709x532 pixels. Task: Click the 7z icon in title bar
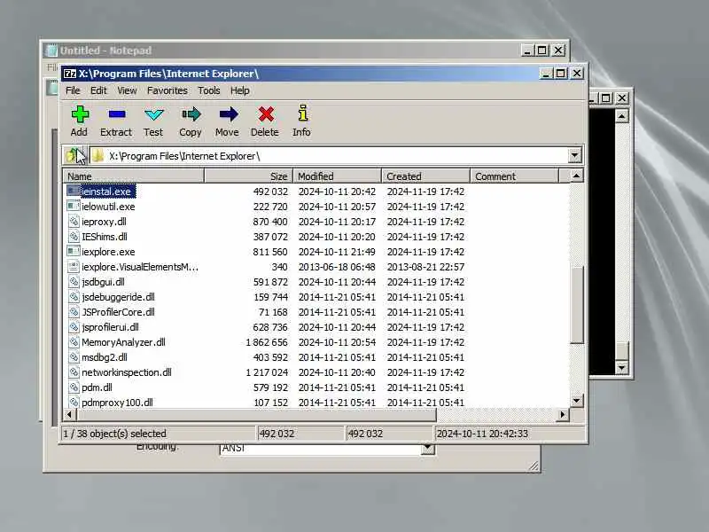pyautogui.click(x=69, y=74)
